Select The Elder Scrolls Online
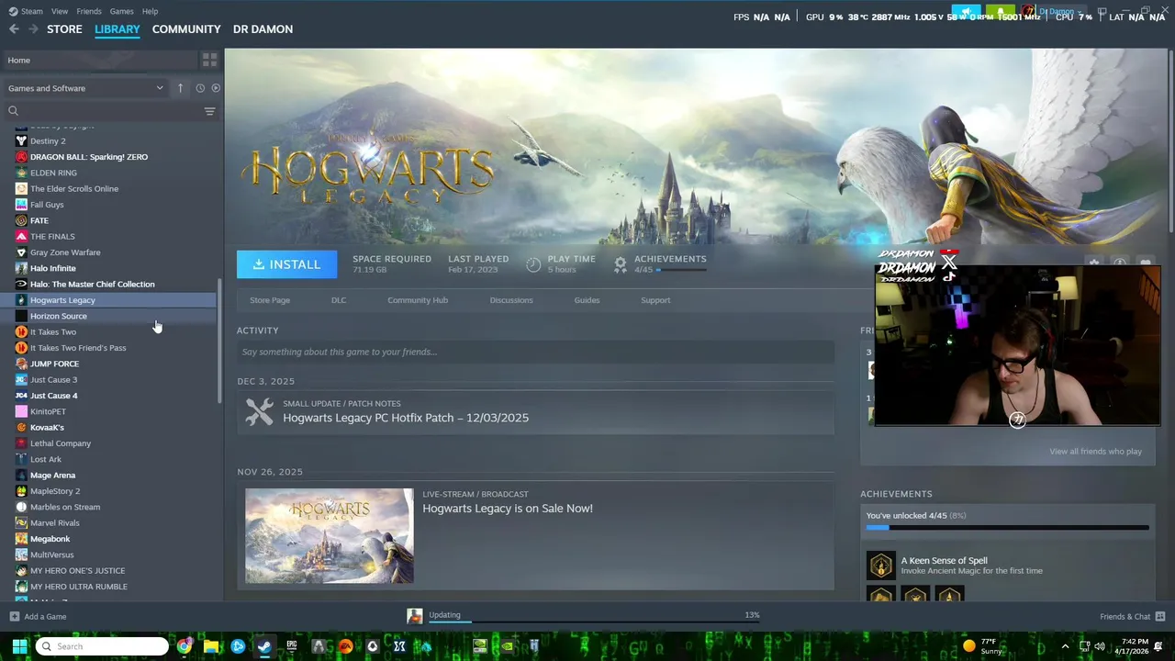Image resolution: width=1175 pixels, height=661 pixels. tap(74, 189)
